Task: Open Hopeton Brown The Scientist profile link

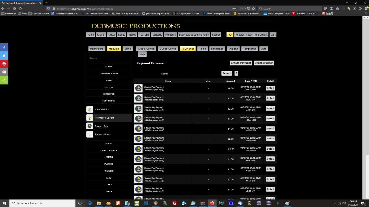Action: (251, 35)
